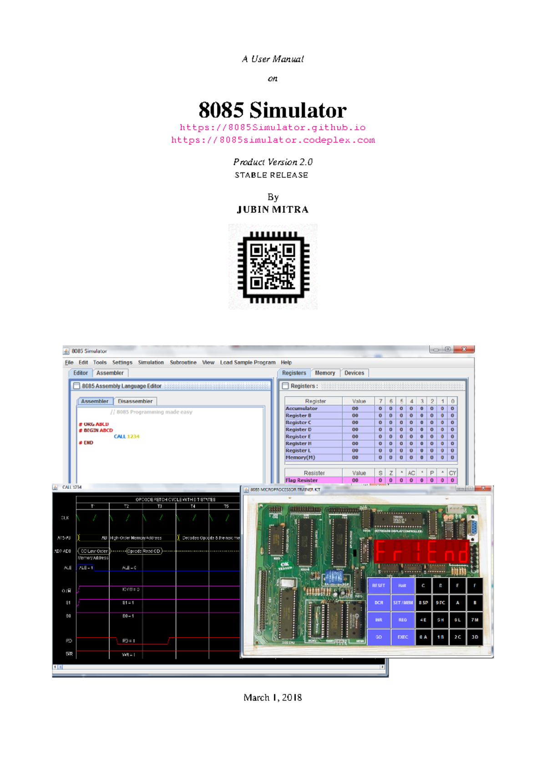Open the 8085Simulator.github.io link
The height and width of the screenshot is (772, 546).
coord(273,127)
